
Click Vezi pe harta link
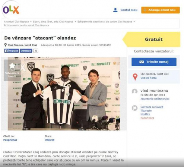tap(148, 78)
